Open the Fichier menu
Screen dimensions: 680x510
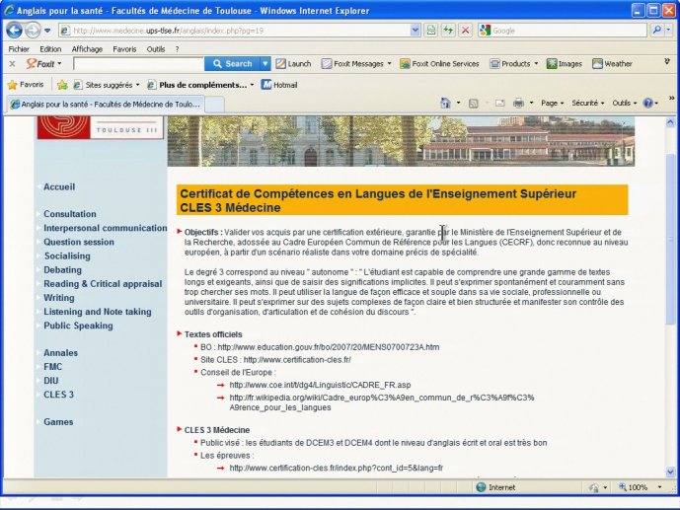pos(19,49)
